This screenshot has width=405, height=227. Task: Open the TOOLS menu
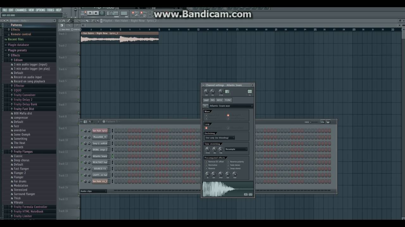pos(51,10)
